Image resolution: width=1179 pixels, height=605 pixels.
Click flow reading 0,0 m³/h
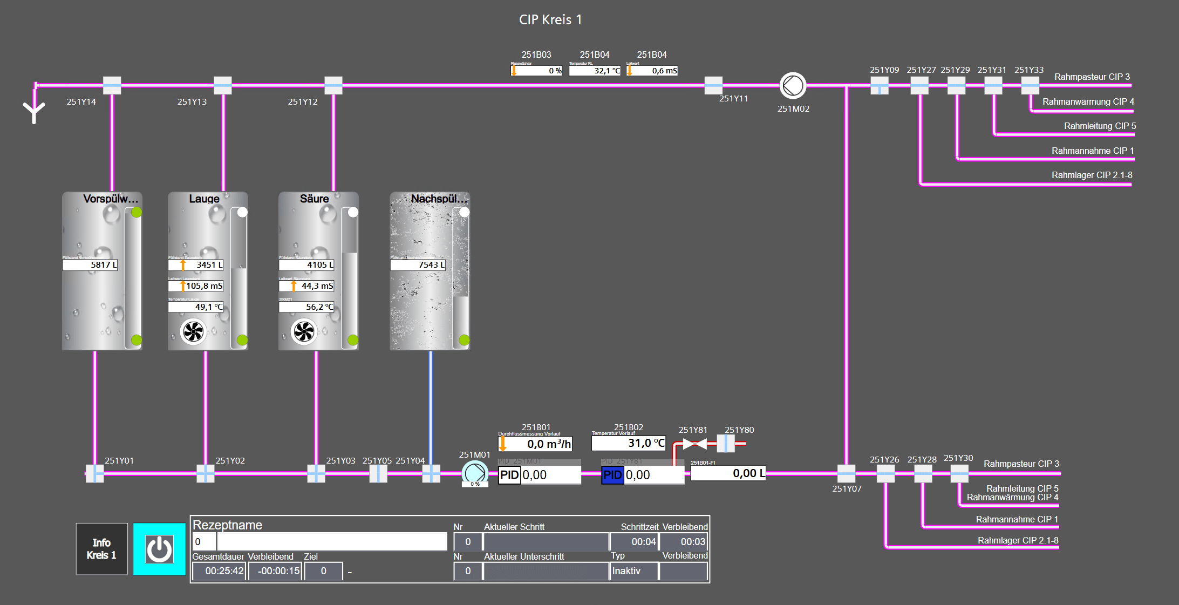pyautogui.click(x=535, y=444)
